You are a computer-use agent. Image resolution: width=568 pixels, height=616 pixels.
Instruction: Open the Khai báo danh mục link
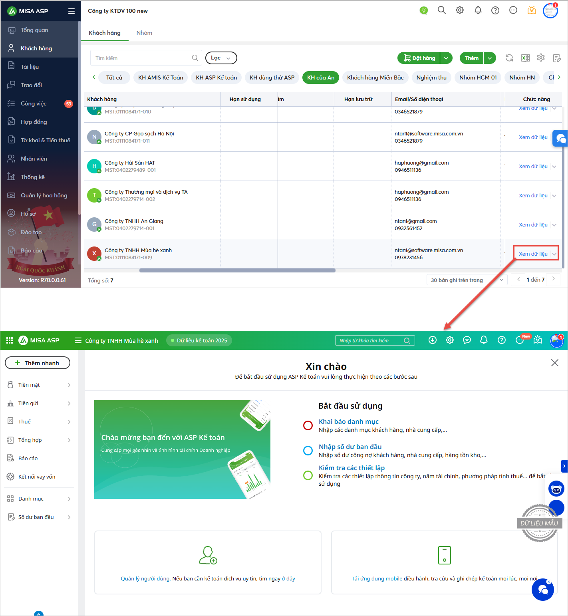coord(348,421)
